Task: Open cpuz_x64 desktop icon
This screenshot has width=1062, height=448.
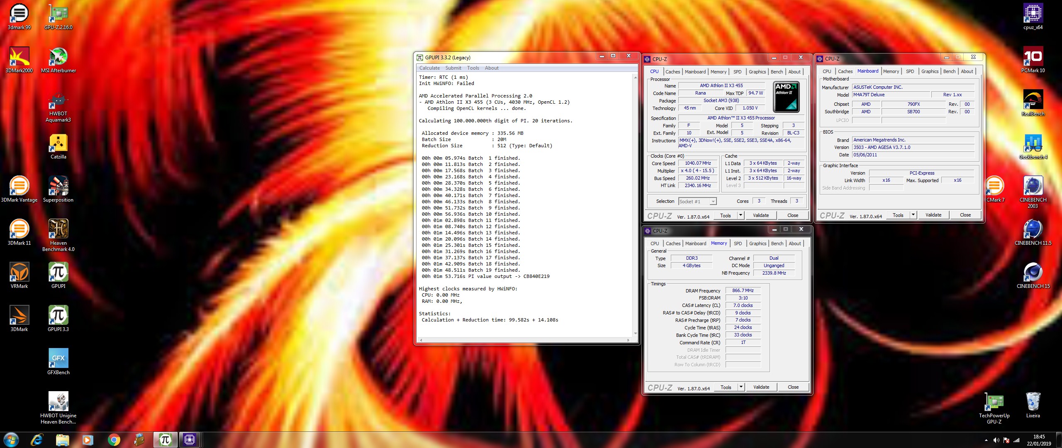Action: (1033, 17)
